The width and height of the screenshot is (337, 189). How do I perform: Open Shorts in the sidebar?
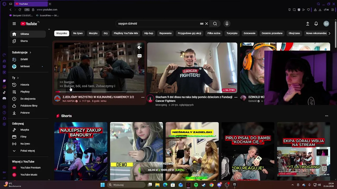(28, 41)
